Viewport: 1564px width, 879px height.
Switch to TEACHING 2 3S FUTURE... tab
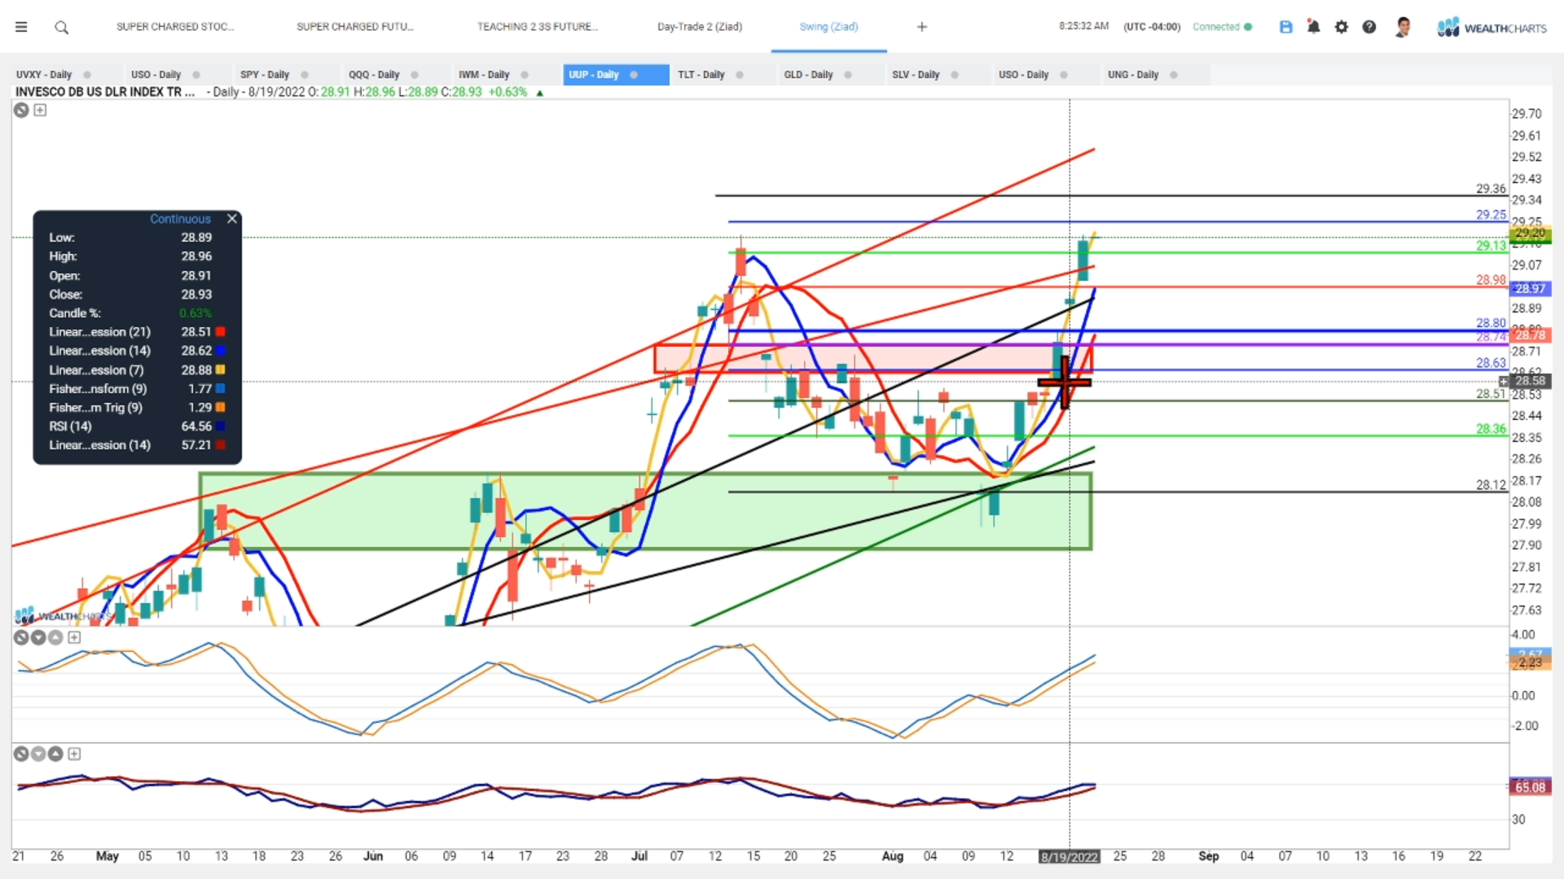pos(538,27)
